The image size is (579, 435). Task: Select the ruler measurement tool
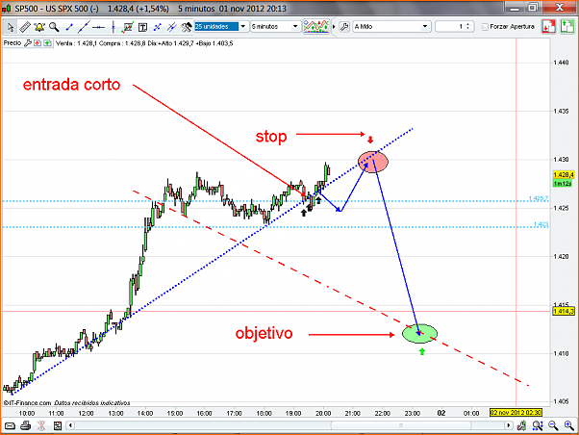25,27
